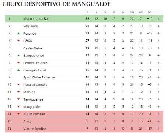Image resolution: width=165 pixels, height=133 pixels.
Task: Click the red down arrow beside Sátão
Action: (18, 41)
